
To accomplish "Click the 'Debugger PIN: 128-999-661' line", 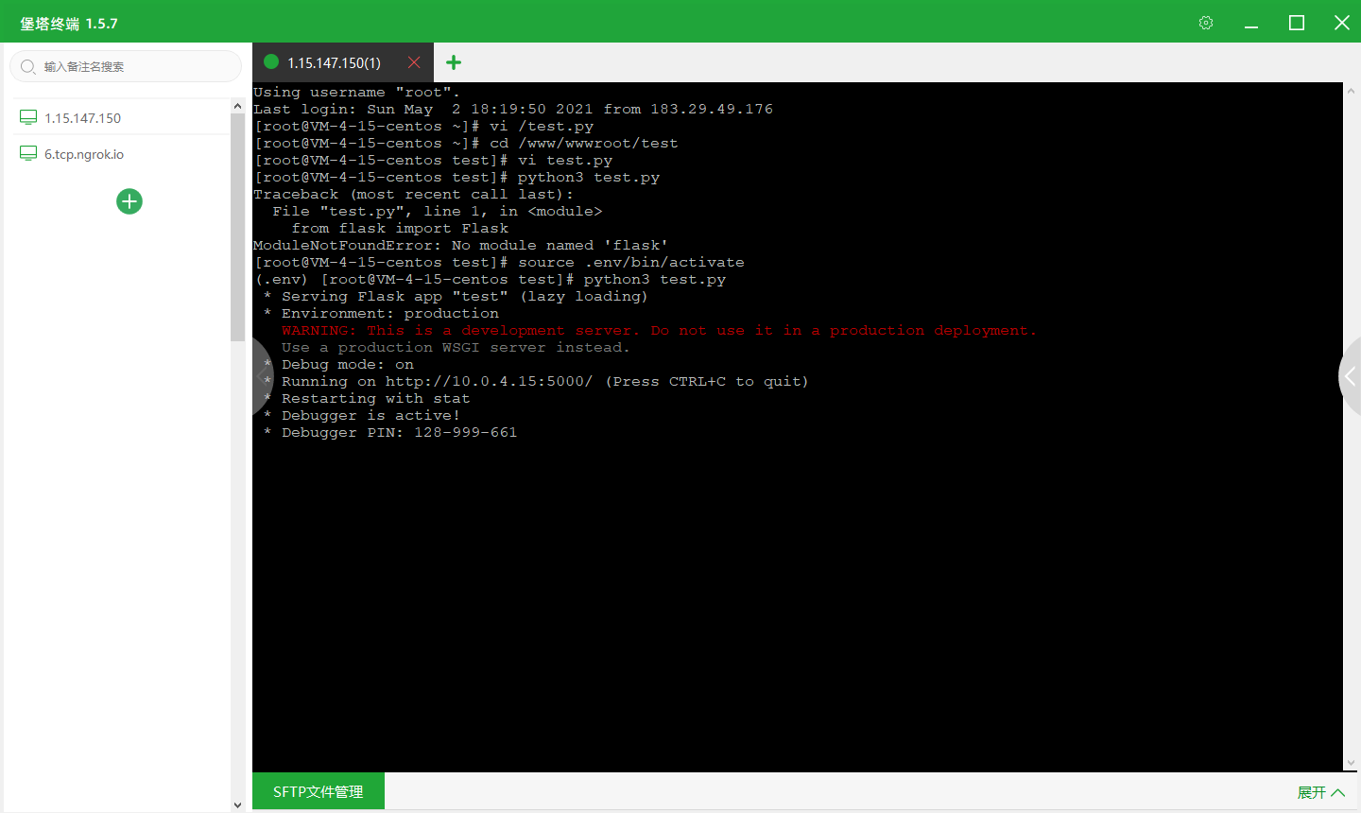I will coord(390,433).
